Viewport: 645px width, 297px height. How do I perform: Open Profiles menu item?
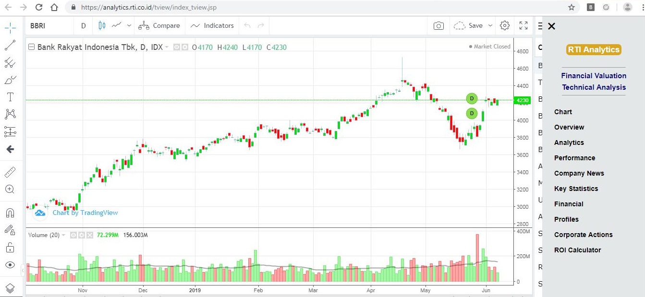point(566,219)
